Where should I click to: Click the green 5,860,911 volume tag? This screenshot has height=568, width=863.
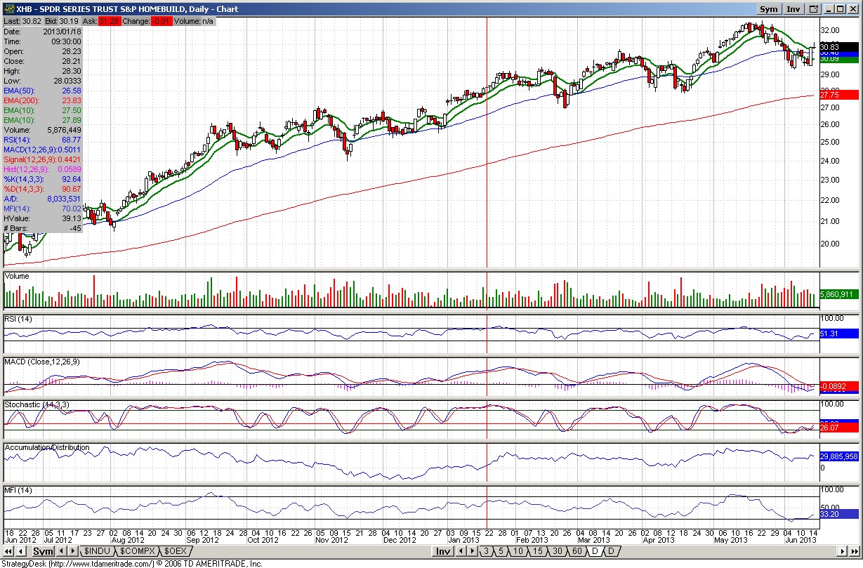[838, 293]
